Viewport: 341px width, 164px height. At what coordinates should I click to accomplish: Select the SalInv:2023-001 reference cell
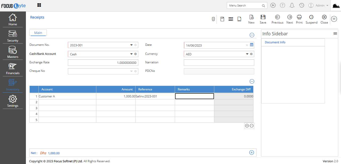[155, 96]
